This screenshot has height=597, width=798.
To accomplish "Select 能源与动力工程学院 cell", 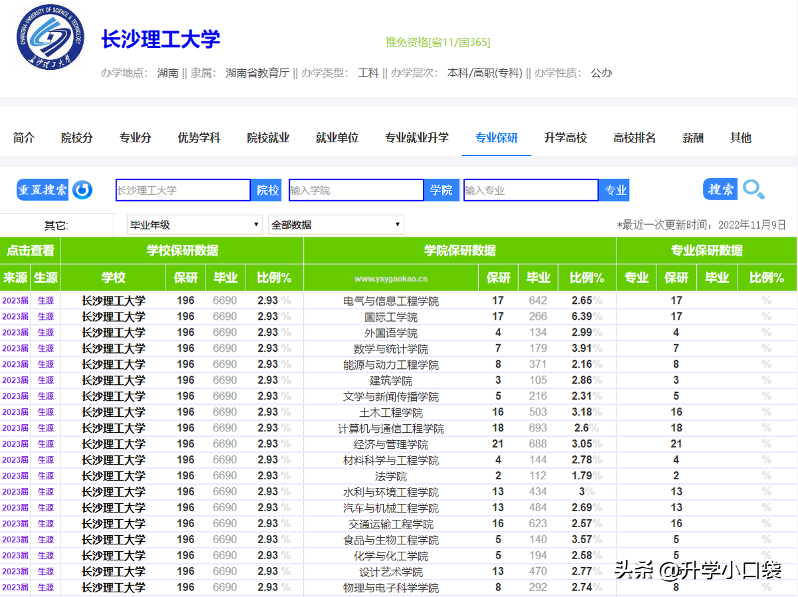I will [x=391, y=365].
